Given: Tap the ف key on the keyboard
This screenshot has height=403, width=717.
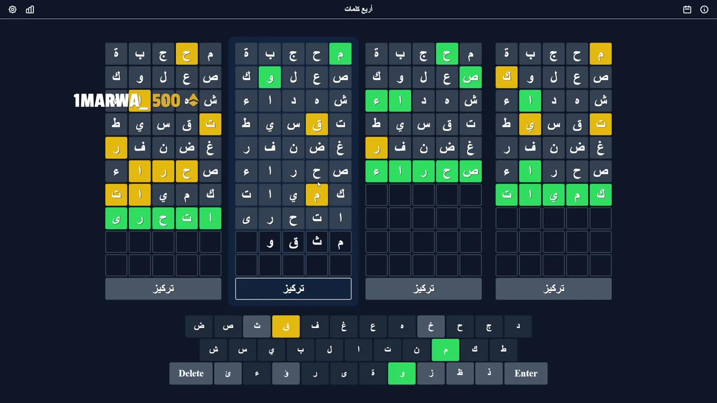Looking at the screenshot, I should tap(315, 326).
